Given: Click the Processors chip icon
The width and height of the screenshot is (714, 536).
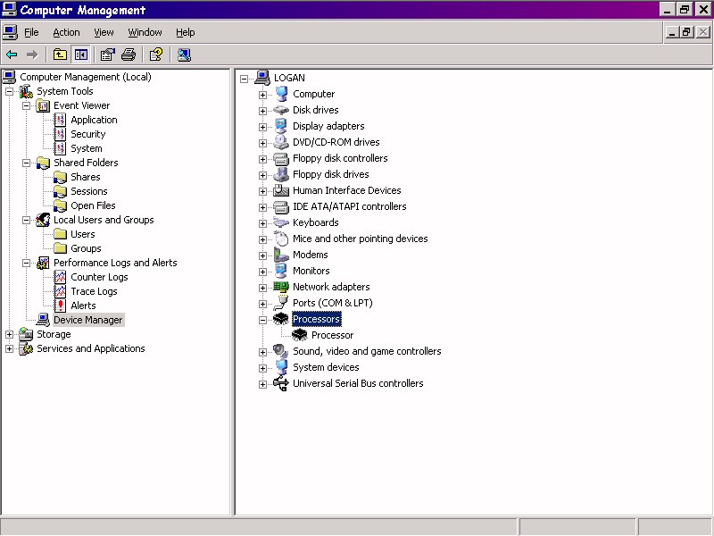Looking at the screenshot, I should (x=281, y=319).
